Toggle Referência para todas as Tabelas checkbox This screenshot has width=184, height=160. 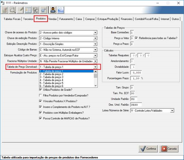(136, 38)
